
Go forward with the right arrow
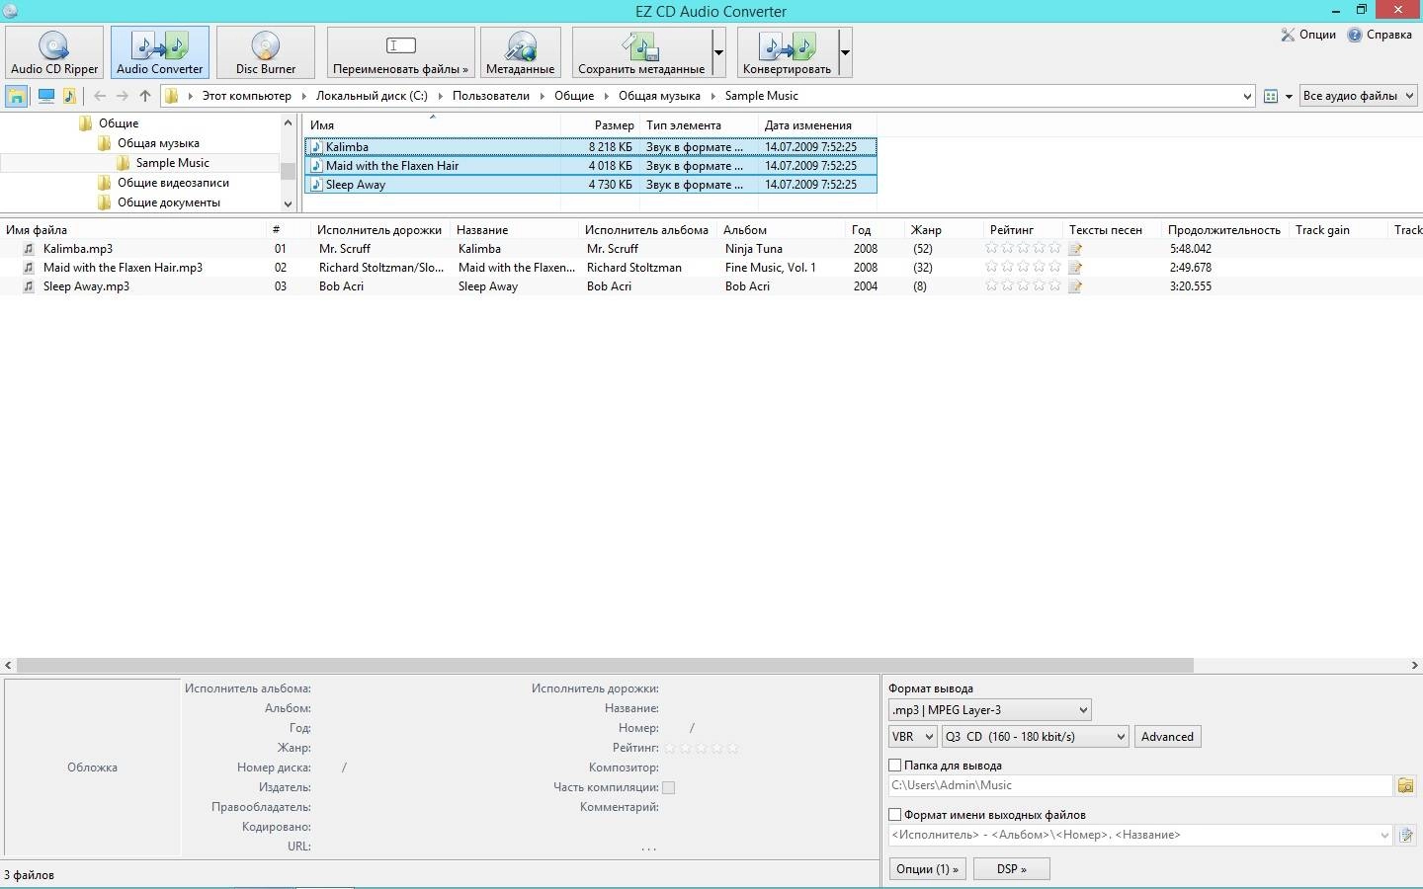123,96
